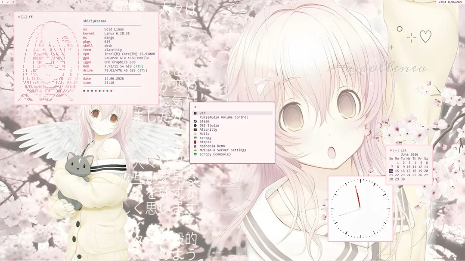This screenshot has height=261, width=465.
Task: Click the Noita game icon
Action: tap(195, 134)
